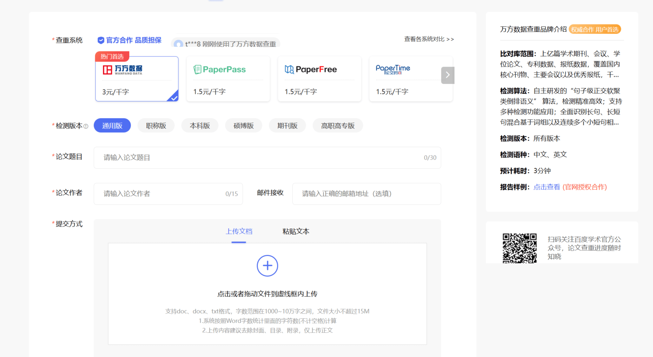This screenshot has width=653, height=357.
Task: Open the 上传文档 tab
Action: click(239, 231)
